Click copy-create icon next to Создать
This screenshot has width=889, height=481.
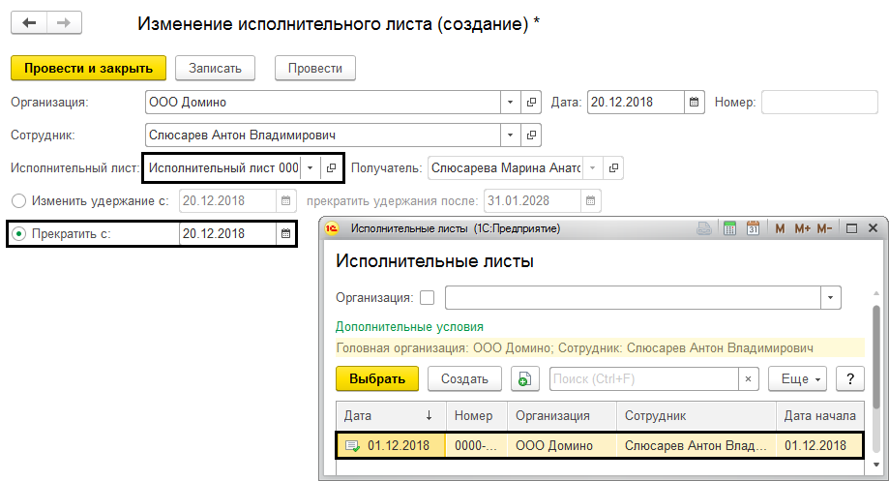tap(524, 379)
